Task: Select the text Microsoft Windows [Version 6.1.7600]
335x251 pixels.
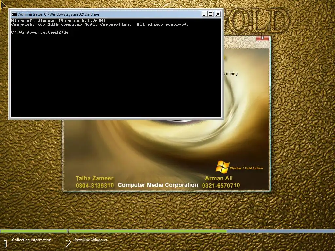Action: tap(58, 21)
